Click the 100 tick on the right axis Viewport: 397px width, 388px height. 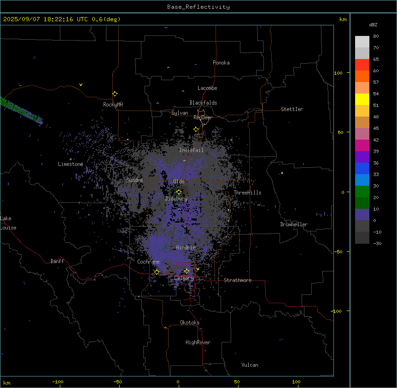point(338,73)
